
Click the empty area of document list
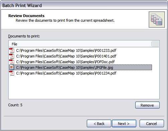[84, 88]
